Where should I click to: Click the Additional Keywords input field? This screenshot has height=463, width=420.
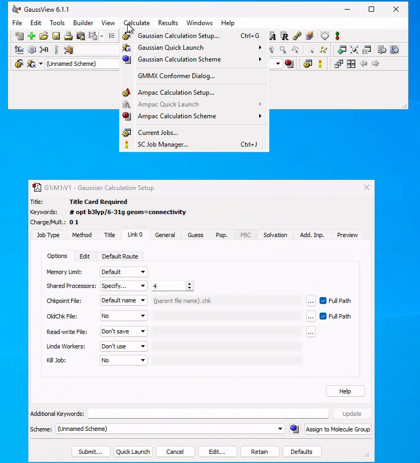coord(208,414)
